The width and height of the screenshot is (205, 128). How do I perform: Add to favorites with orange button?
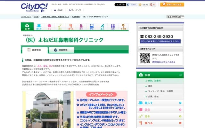pos(172,5)
